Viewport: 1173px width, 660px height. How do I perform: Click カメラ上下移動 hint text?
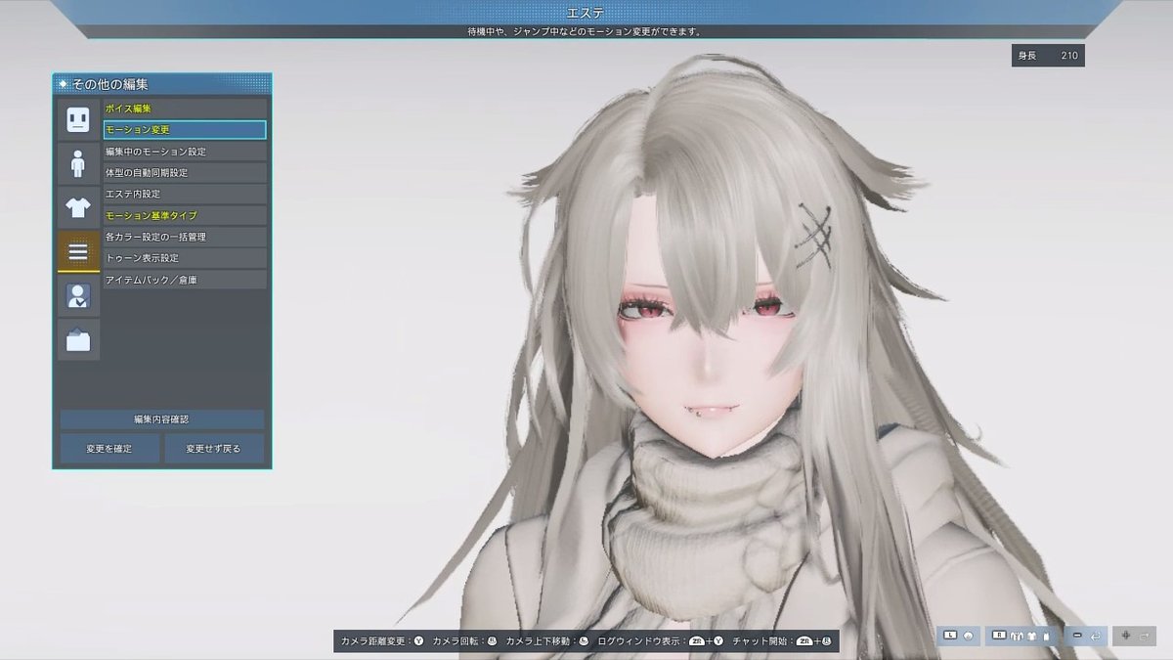point(541,641)
